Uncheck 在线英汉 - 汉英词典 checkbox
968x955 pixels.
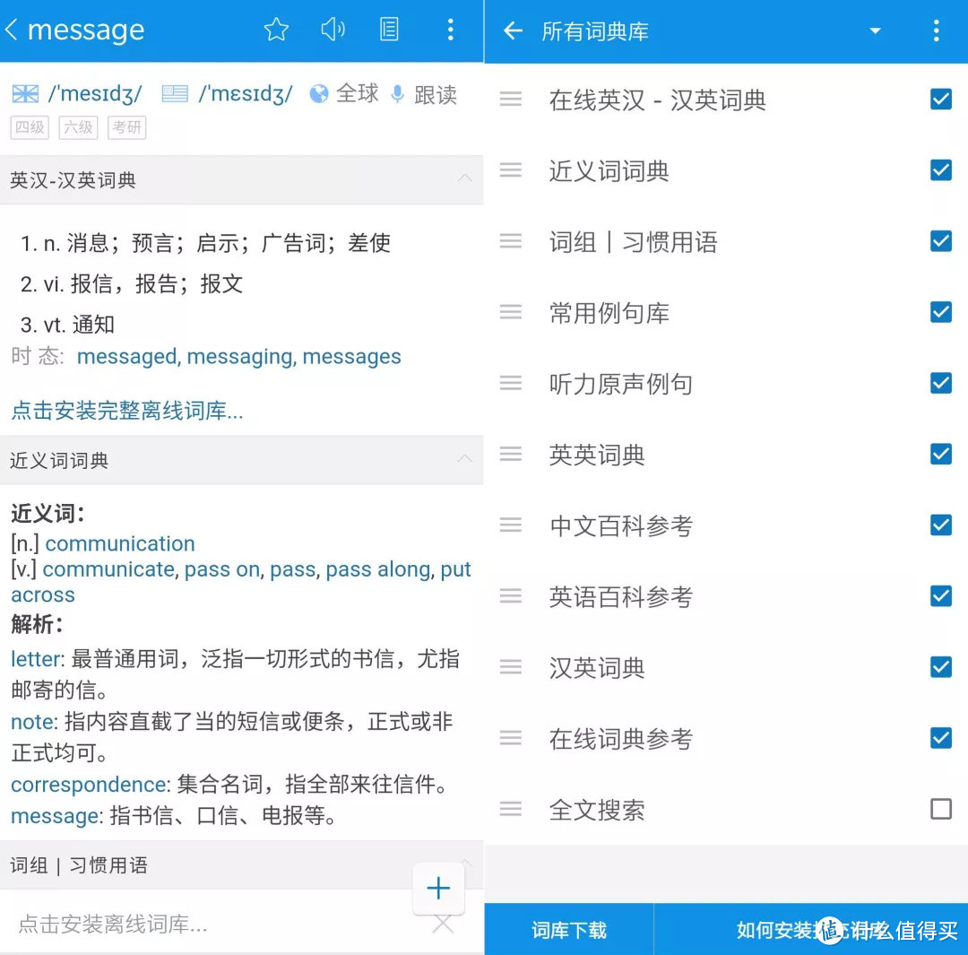click(940, 99)
